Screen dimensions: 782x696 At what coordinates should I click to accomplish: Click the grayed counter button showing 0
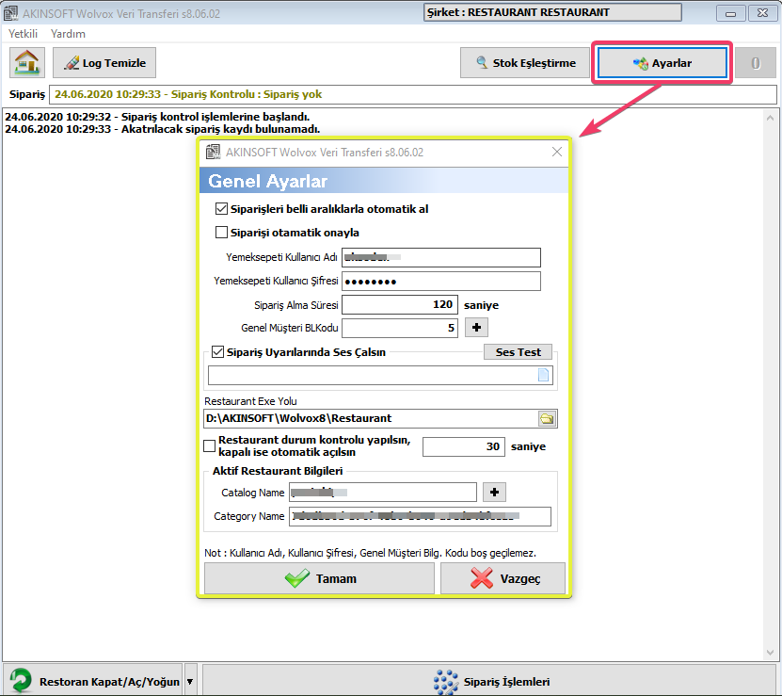coord(756,63)
